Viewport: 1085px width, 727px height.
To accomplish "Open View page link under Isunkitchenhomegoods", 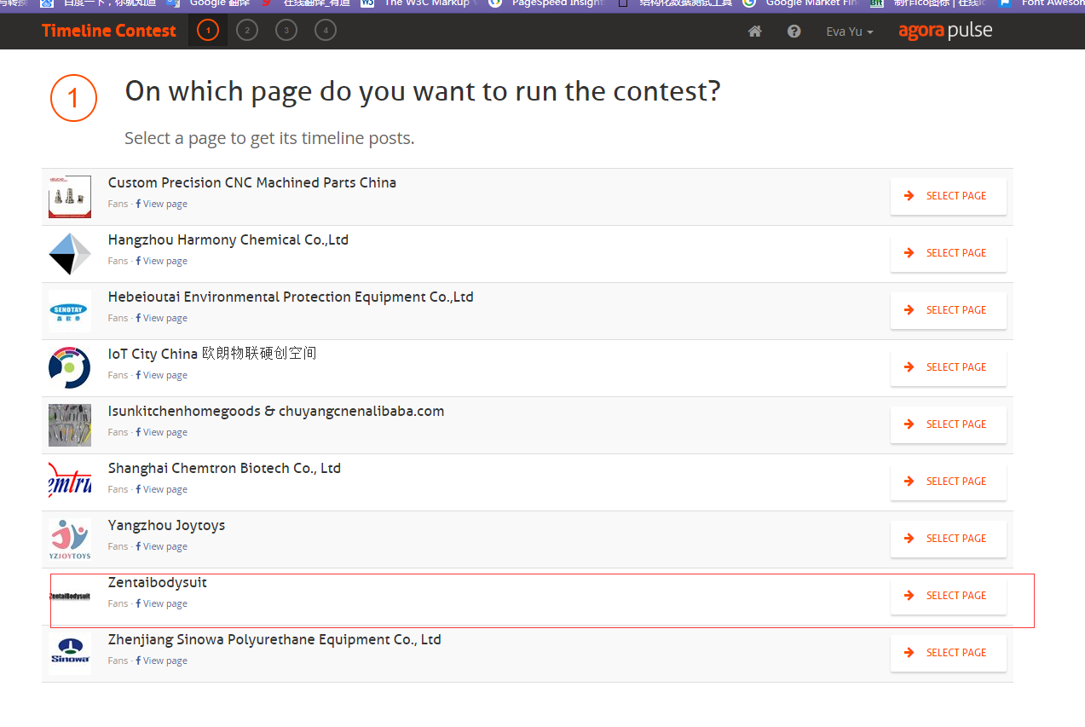I will tap(162, 432).
